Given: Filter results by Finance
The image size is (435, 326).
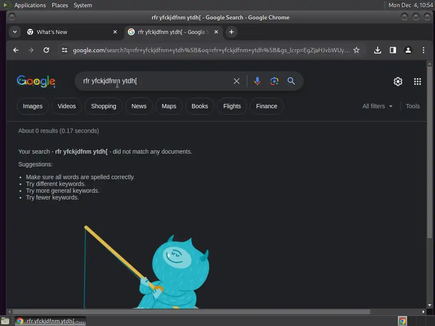Looking at the screenshot, I should [x=267, y=106].
